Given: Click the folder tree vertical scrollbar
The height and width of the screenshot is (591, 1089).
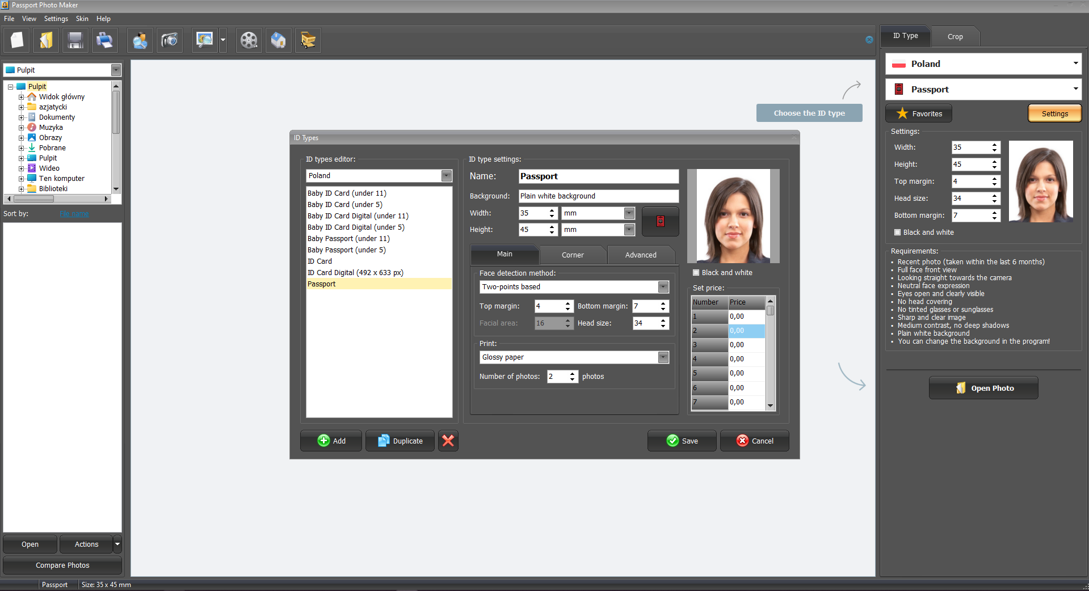Looking at the screenshot, I should coord(116,137).
